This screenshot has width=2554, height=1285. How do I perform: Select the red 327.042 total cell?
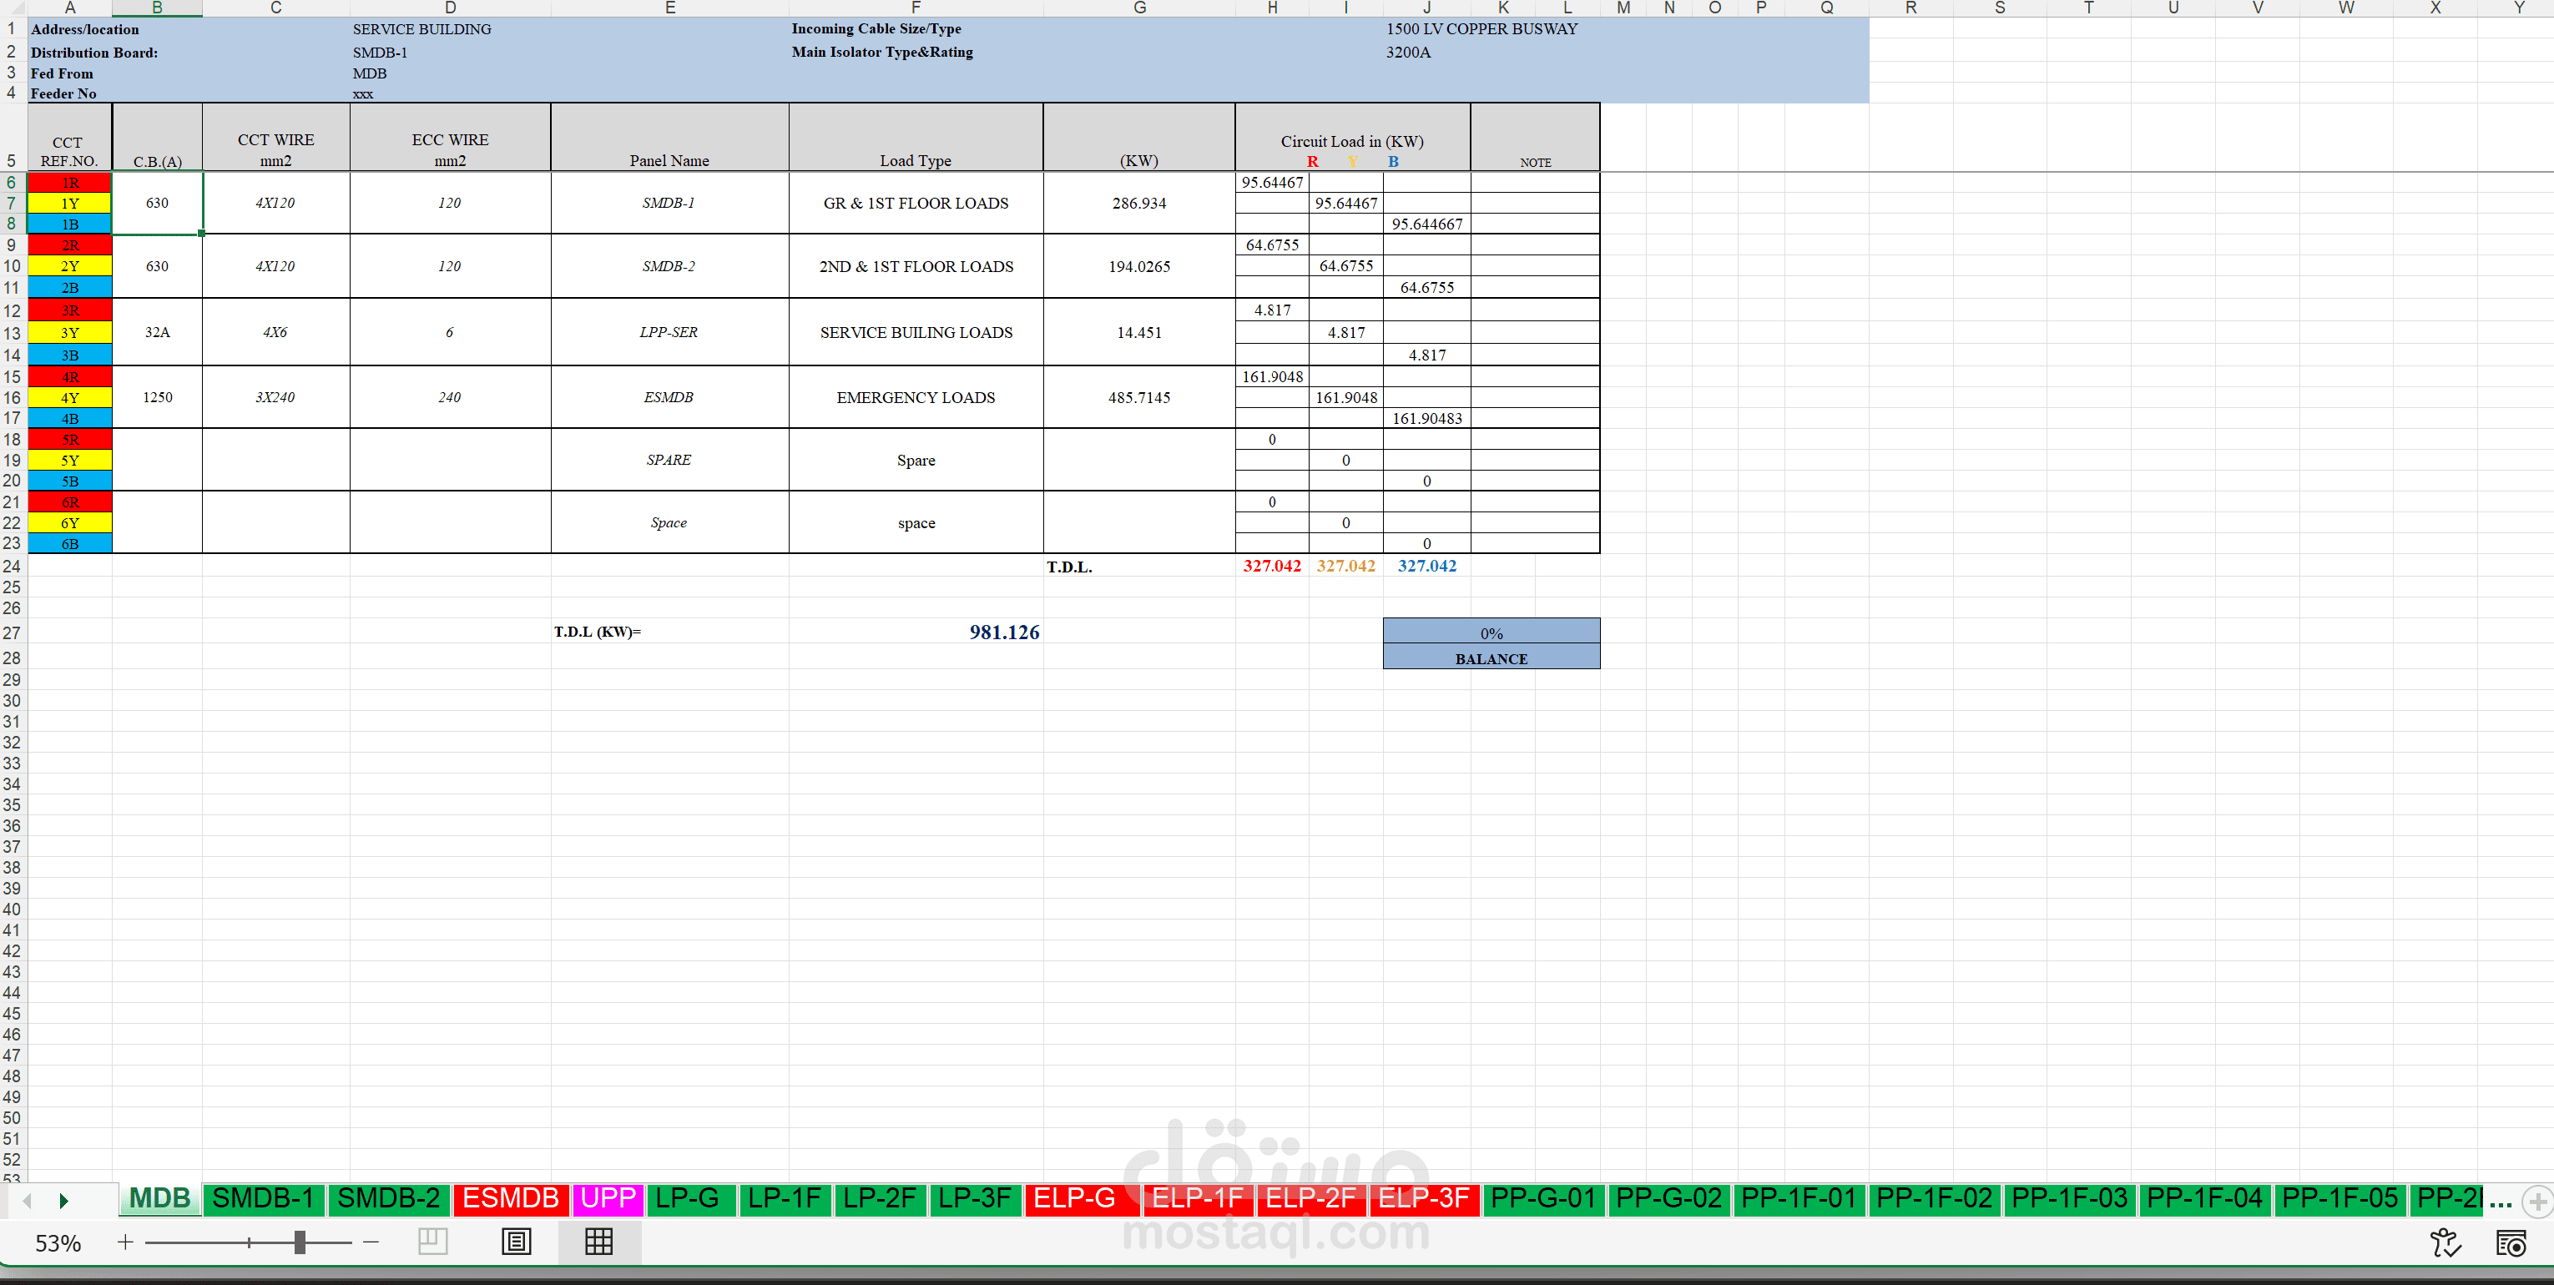pos(1272,567)
